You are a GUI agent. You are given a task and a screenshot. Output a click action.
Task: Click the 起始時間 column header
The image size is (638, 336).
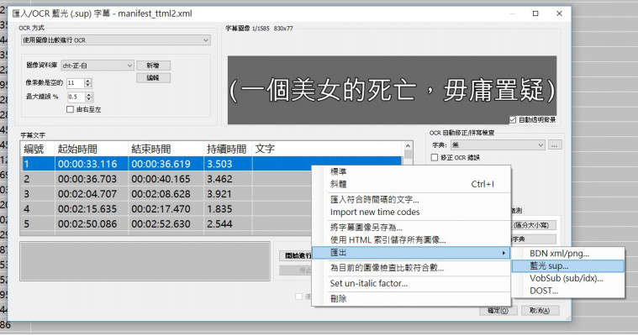point(92,149)
